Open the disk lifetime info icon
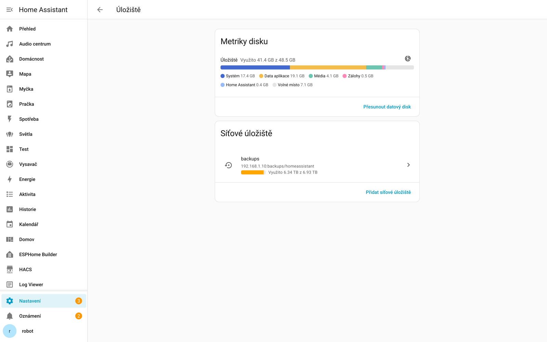547x342 pixels. click(x=408, y=58)
